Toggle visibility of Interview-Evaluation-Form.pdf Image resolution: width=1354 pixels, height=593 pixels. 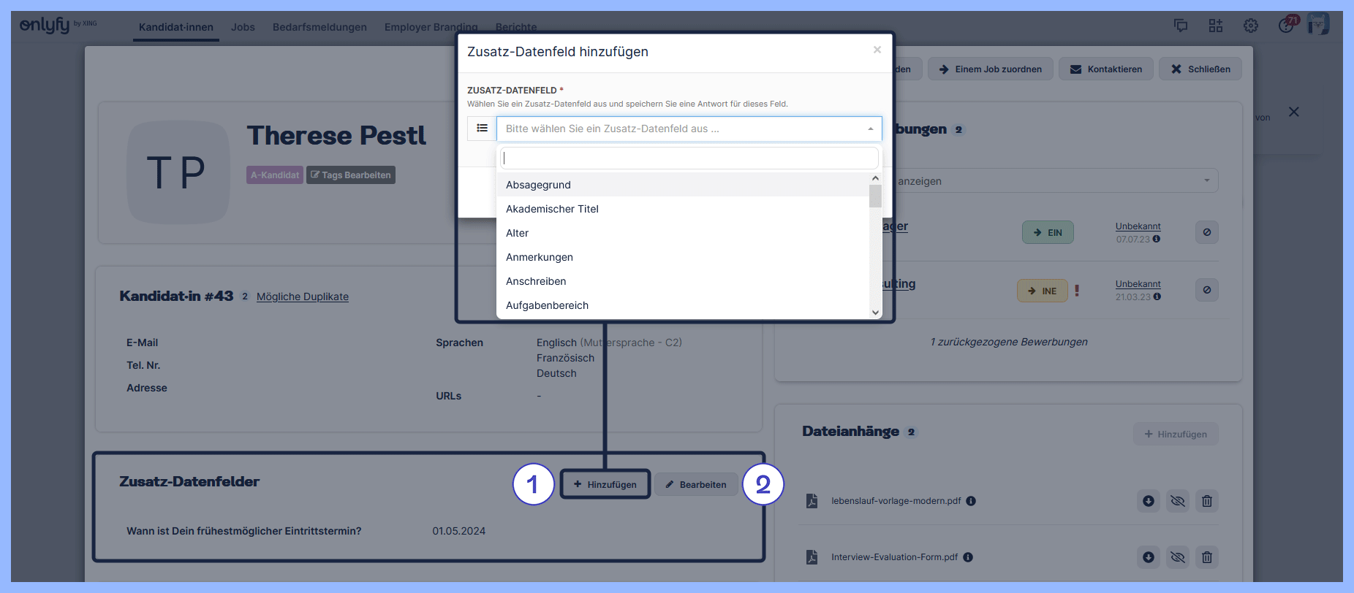[x=1178, y=557]
